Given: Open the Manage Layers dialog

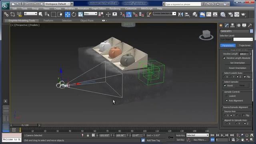Looking at the screenshot, I should (x=195, y=14).
